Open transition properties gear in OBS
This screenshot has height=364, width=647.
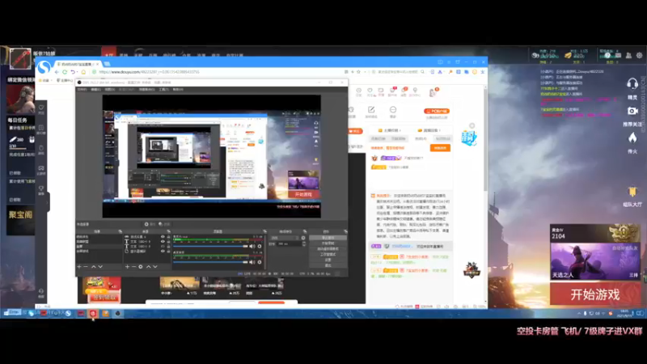(303, 238)
